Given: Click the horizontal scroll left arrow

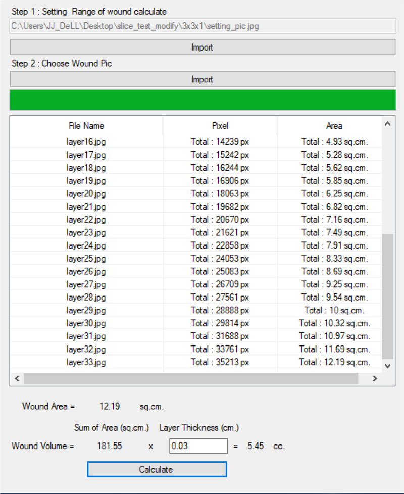Looking at the screenshot, I should [16, 378].
